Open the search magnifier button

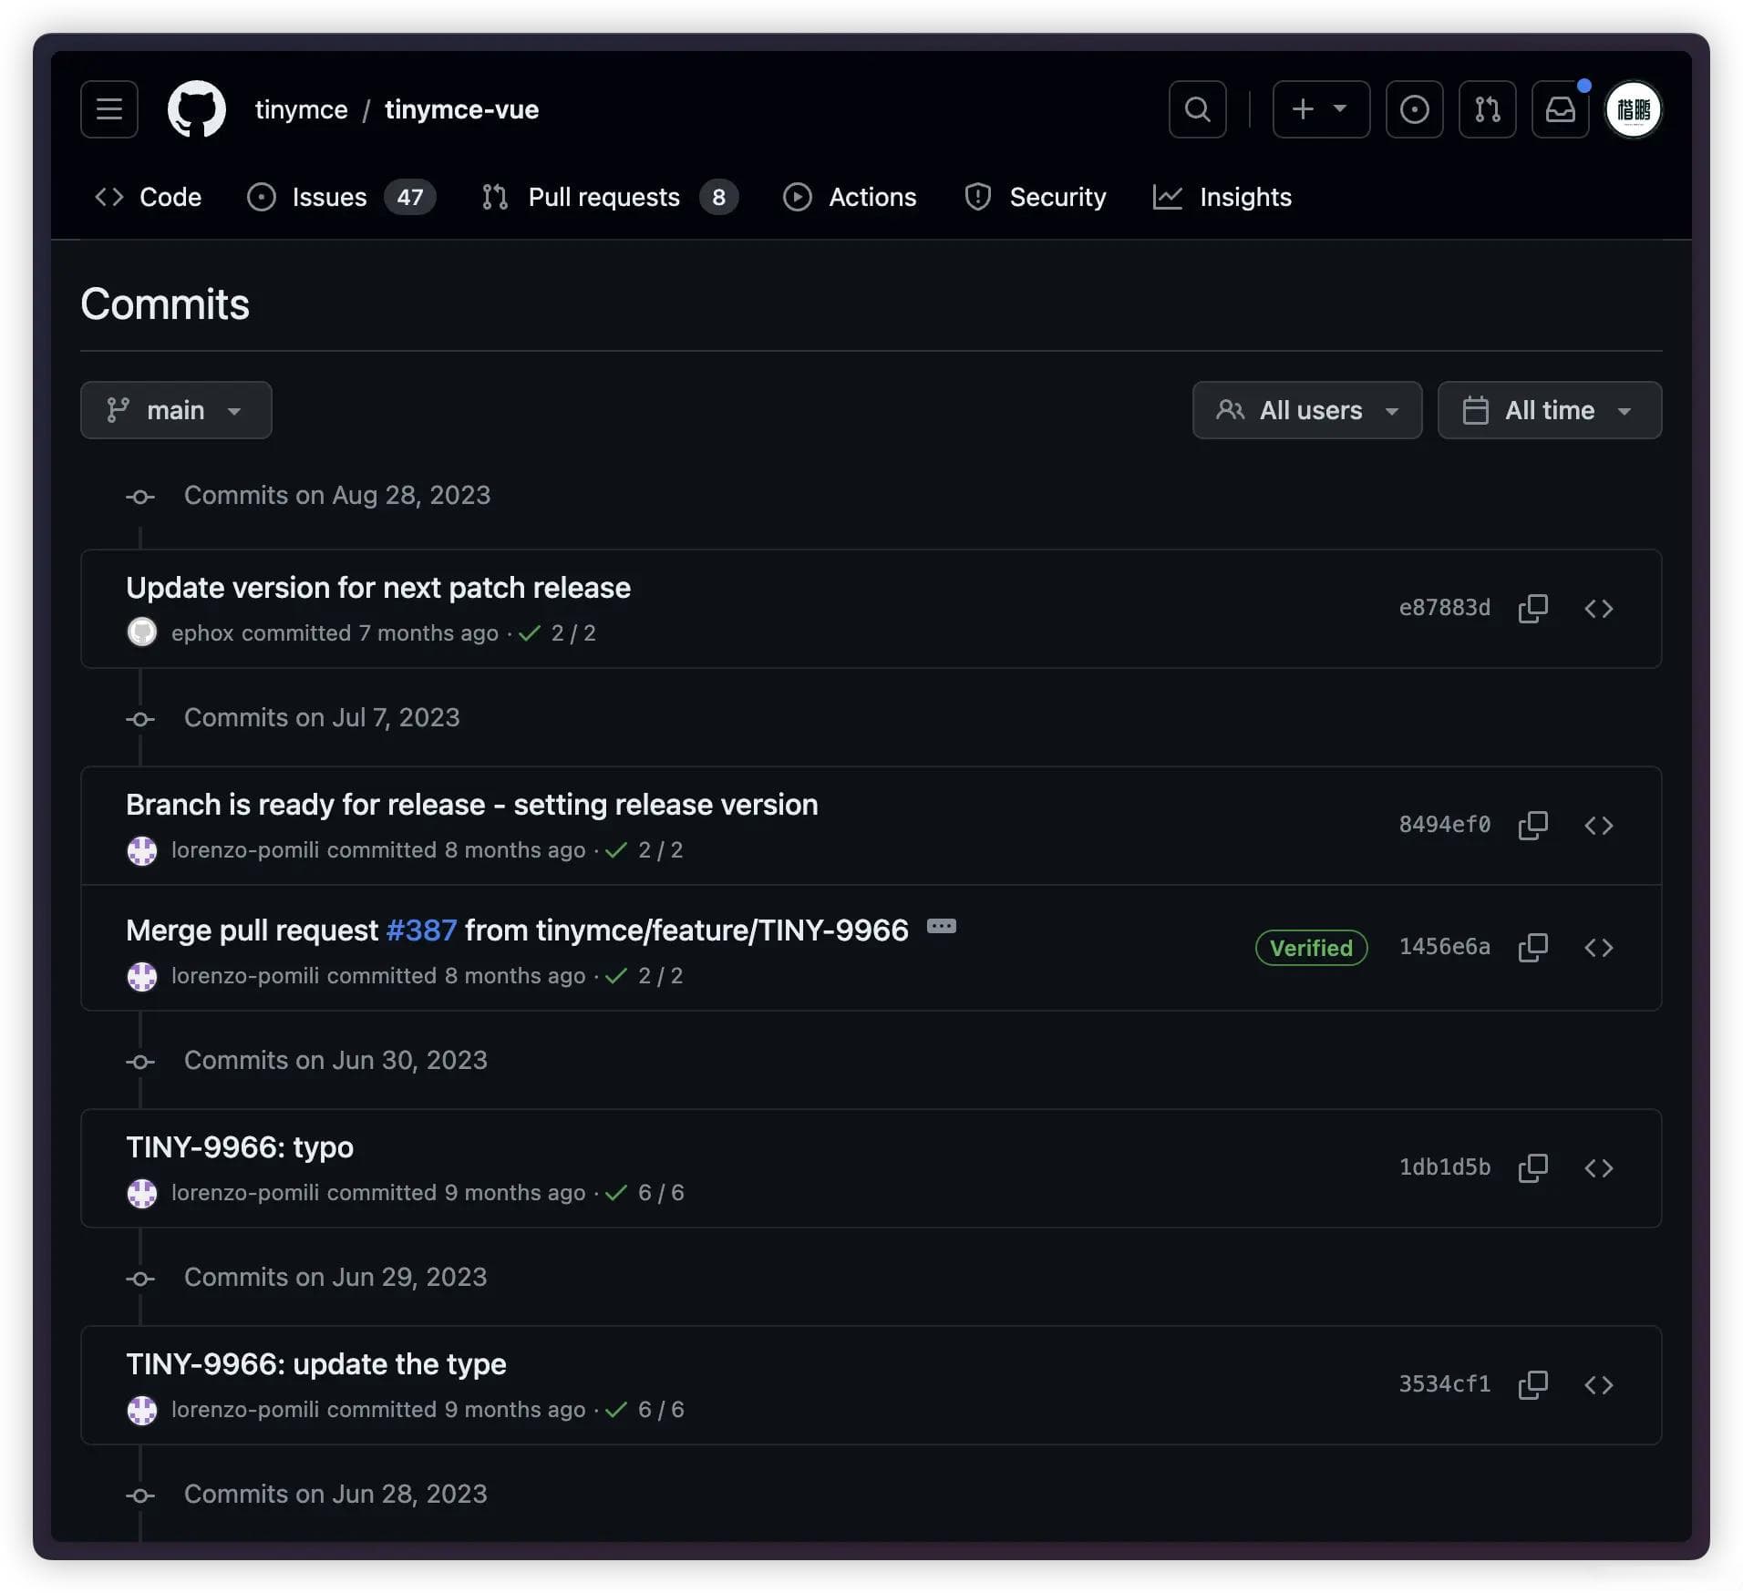(x=1197, y=109)
